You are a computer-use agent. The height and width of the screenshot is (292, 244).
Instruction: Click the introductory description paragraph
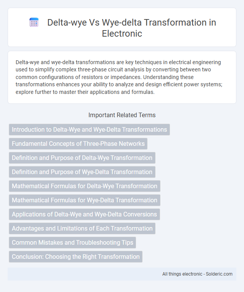119,77
